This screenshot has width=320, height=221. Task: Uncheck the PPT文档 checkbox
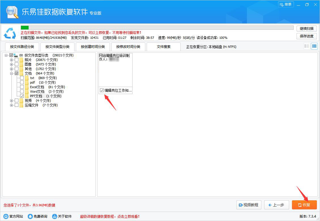(22, 96)
